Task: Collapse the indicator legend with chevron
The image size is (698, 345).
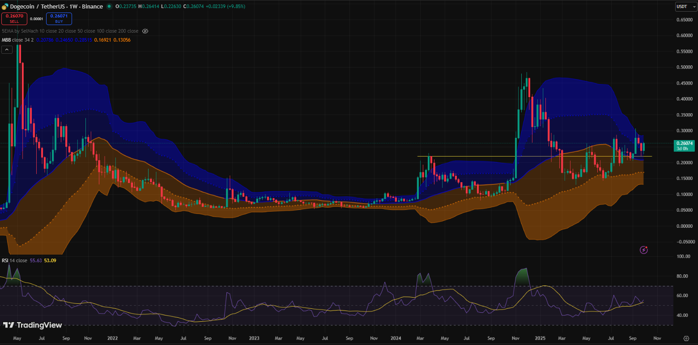Action: coord(7,50)
